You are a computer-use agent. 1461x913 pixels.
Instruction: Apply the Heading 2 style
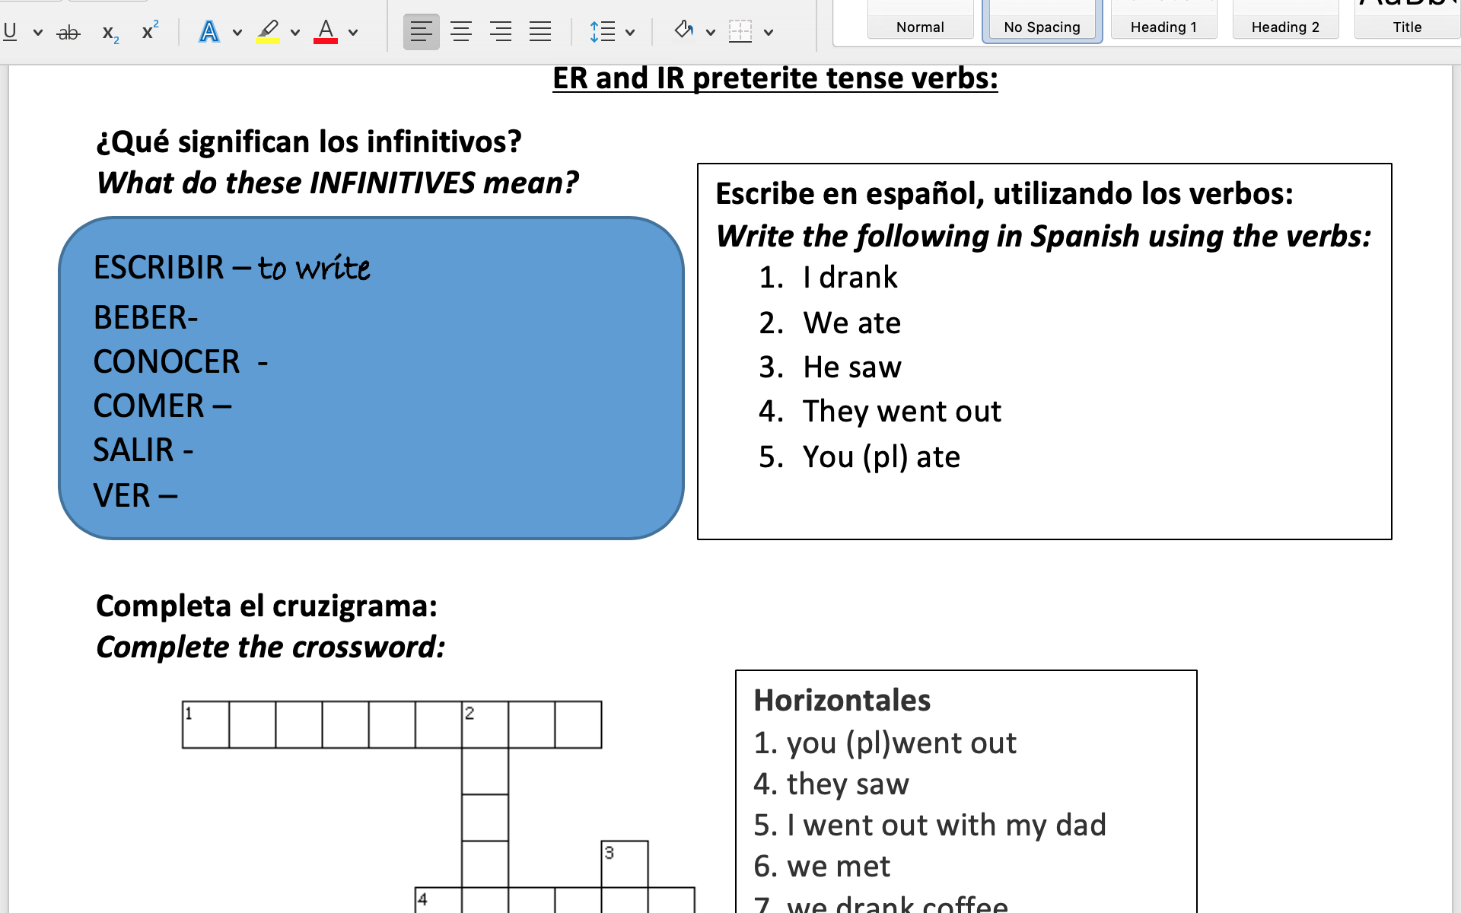1285,21
